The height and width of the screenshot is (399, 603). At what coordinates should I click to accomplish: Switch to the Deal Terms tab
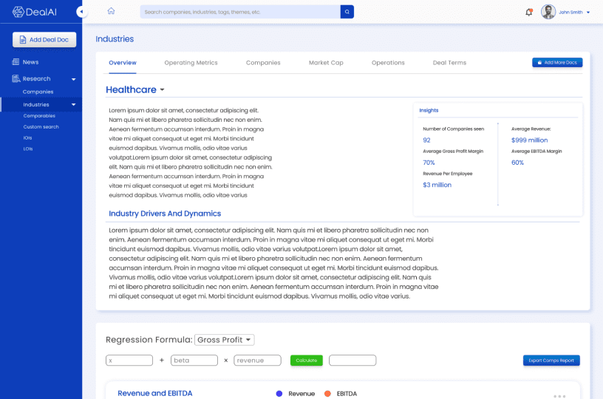[449, 63]
